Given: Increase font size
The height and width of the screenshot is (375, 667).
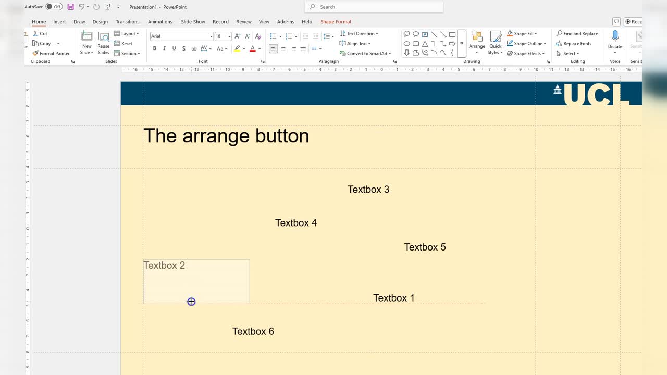Looking at the screenshot, I should click(x=237, y=36).
